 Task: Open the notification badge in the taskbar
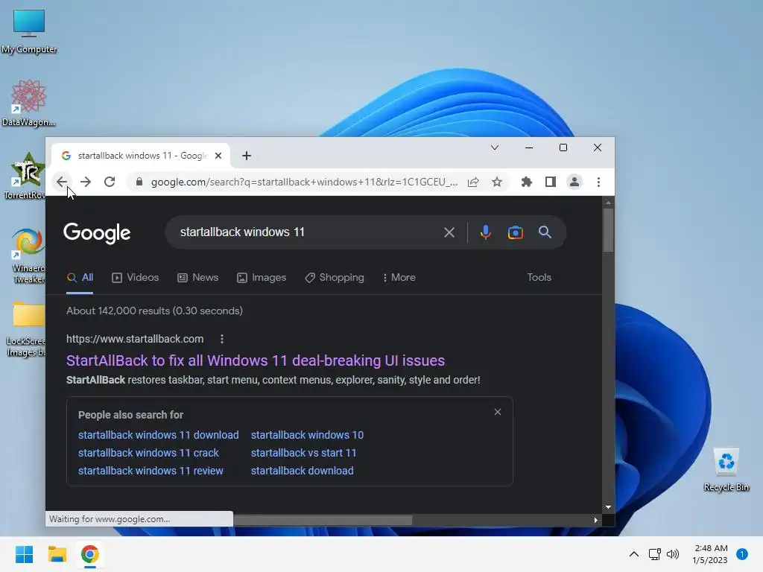tap(742, 554)
